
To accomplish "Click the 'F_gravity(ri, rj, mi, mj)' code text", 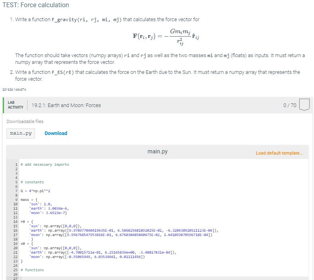I will coord(87,20).
